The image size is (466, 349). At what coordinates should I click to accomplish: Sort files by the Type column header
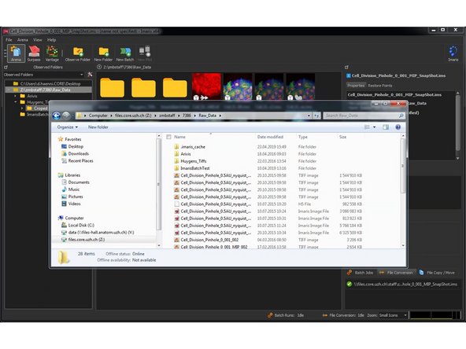click(x=303, y=137)
